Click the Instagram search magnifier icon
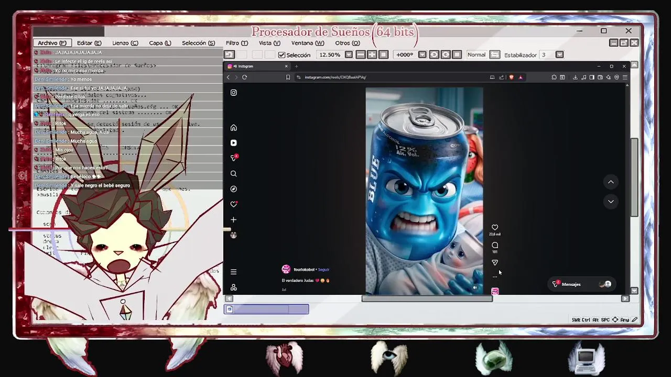 click(x=234, y=173)
